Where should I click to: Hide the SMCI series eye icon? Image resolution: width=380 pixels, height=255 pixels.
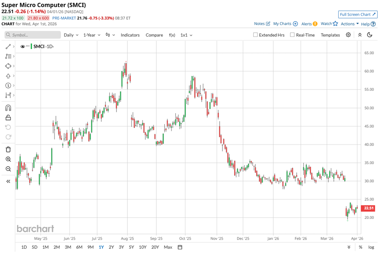pyautogui.click(x=23, y=47)
